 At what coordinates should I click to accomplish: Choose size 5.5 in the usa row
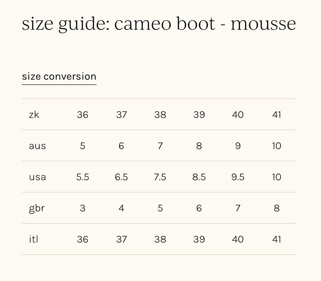pyautogui.click(x=82, y=177)
